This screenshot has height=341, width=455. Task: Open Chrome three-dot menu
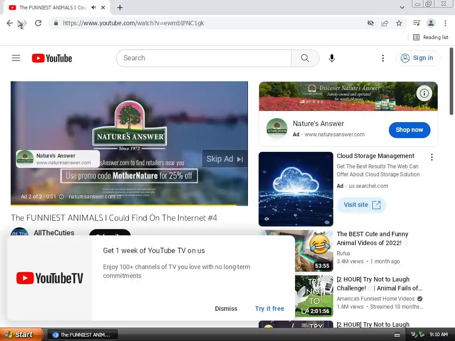pos(445,23)
